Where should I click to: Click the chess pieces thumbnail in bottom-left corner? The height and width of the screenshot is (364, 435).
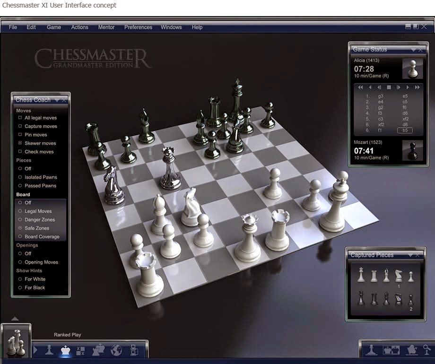[16, 341]
